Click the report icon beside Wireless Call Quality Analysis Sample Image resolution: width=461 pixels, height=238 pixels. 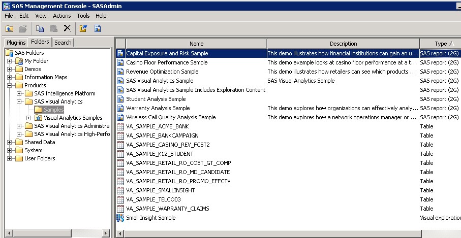click(120, 117)
